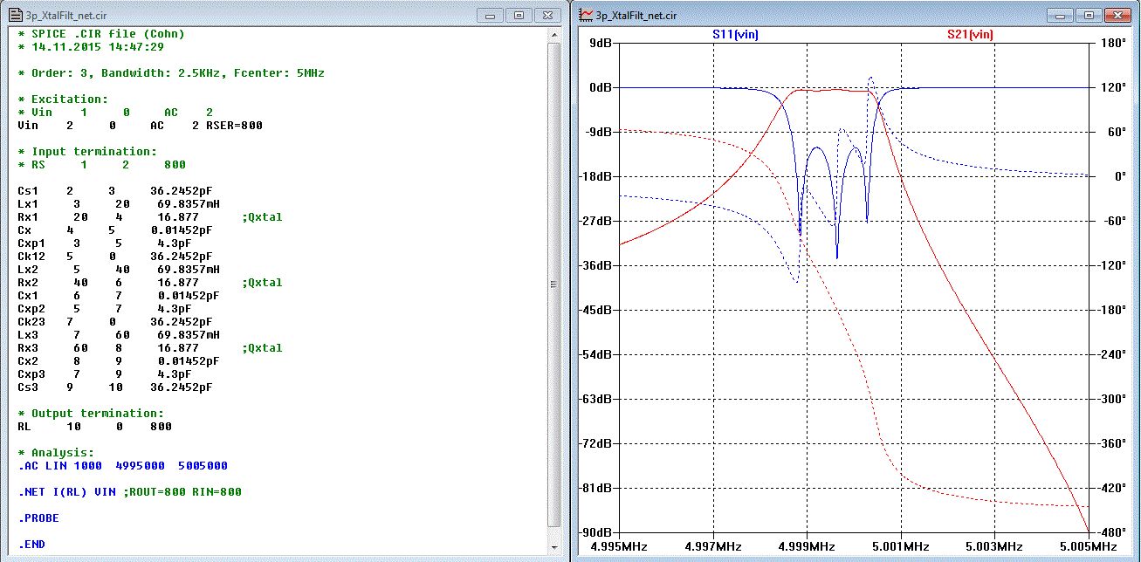This screenshot has width=1141, height=562.
Task: Click the Ck12 capacitor netlist line
Action: (x=114, y=257)
